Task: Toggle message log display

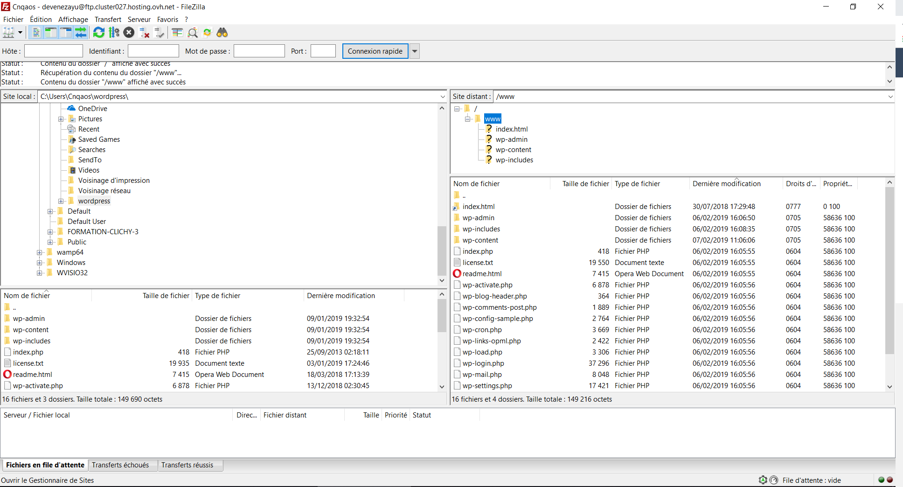Action: pos(35,33)
